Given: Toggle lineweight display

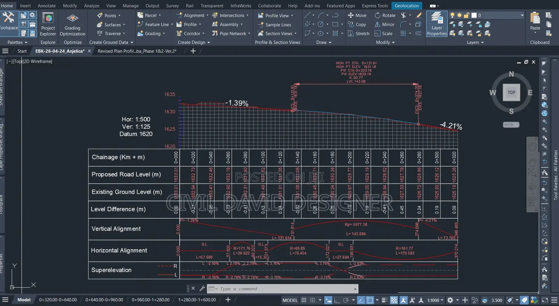Looking at the screenshot, I should click(385, 300).
